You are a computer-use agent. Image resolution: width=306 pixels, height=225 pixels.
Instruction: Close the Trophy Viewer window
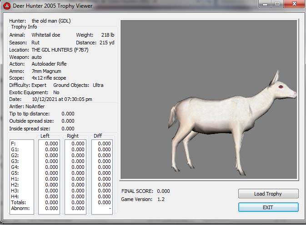tap(293, 5)
